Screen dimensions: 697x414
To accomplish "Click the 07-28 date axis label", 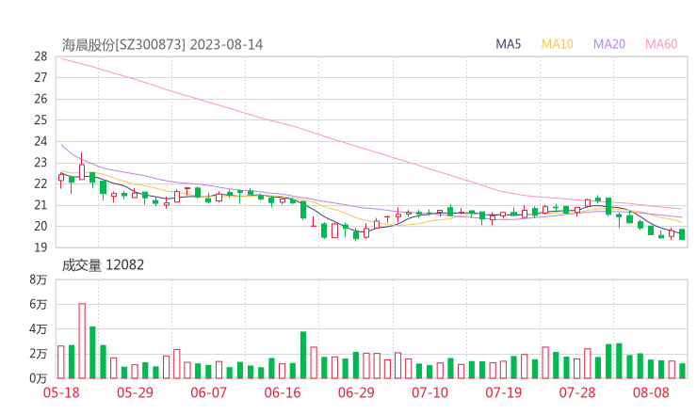I will 577,392.
